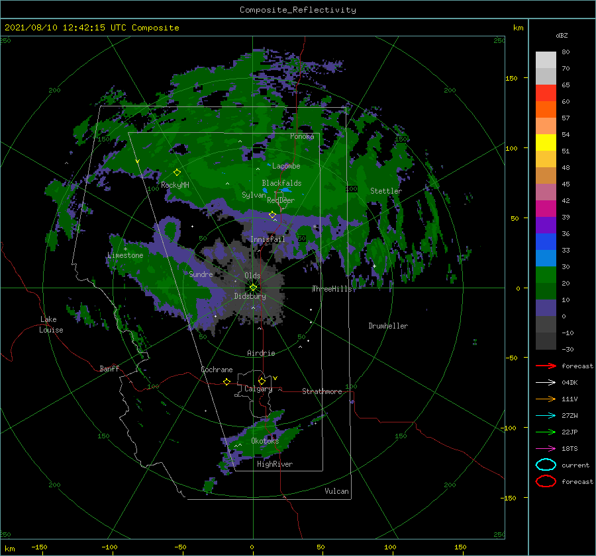The height and width of the screenshot is (556, 596).
Task: Click the Drumheller town label
Action: pyautogui.click(x=388, y=326)
